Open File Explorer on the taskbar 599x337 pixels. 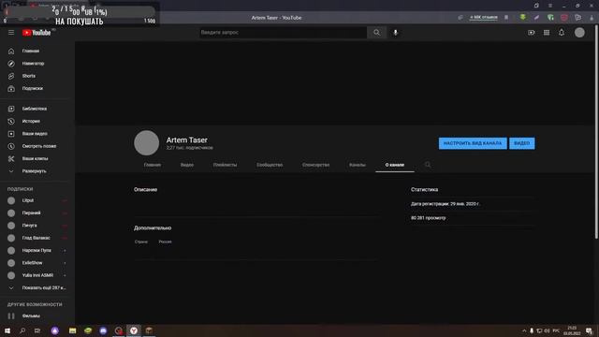click(73, 330)
